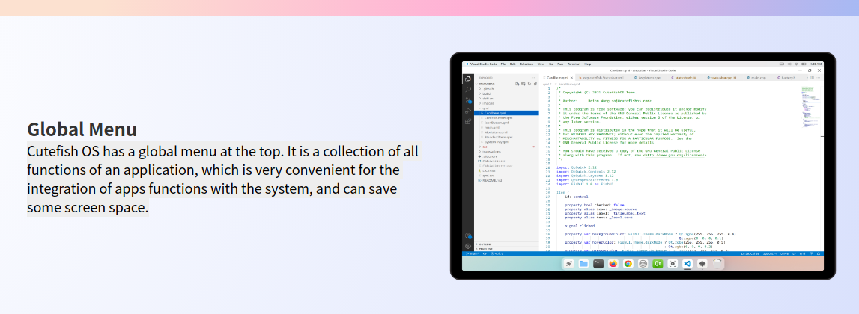
Task: Select README.md in the file tree
Action: 506,180
